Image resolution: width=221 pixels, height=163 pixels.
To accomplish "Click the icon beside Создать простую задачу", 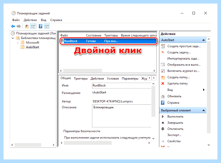I will point(163,46).
